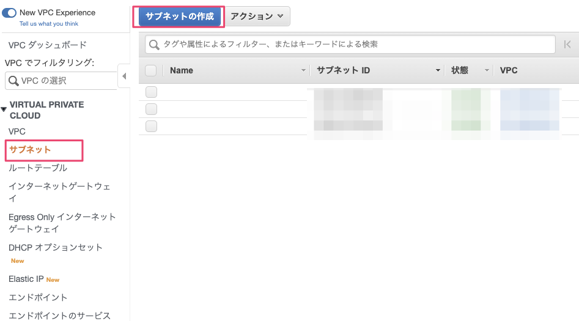The image size is (579, 321).
Task: Click the first-page pagination arrow icon
Action: click(567, 44)
